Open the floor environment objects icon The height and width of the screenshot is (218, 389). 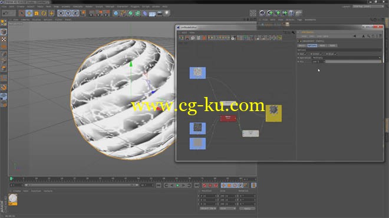(x=152, y=13)
